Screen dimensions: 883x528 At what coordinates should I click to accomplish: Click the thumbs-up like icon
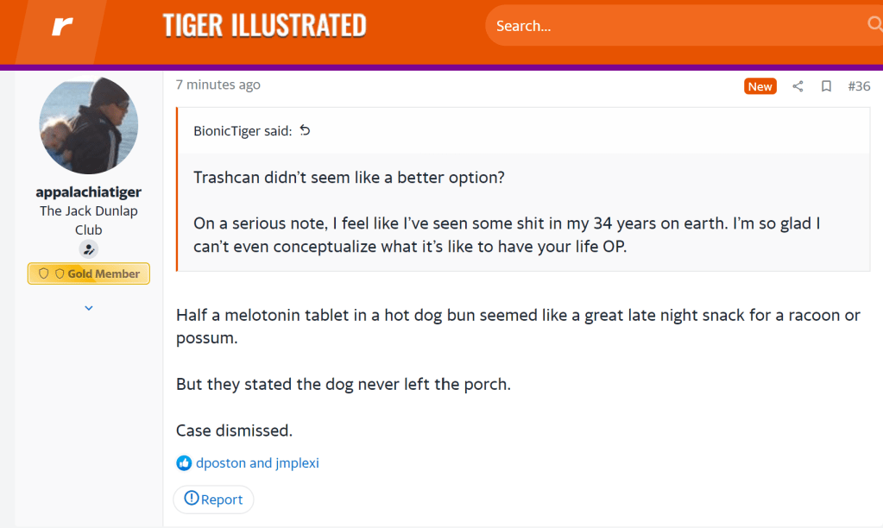coord(184,463)
